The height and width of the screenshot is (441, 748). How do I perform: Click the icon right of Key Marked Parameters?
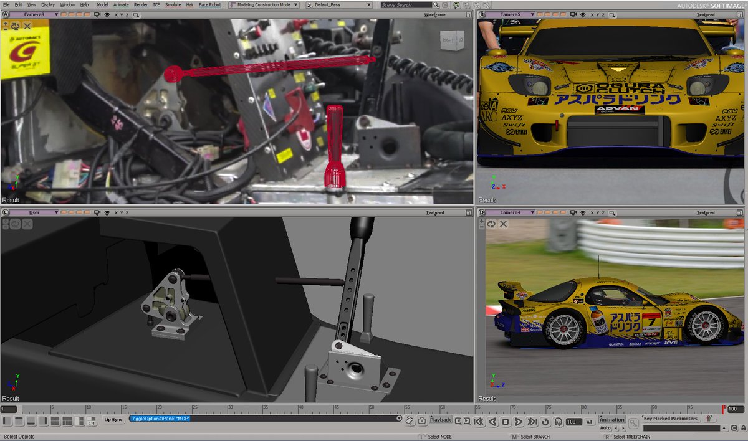click(x=708, y=419)
